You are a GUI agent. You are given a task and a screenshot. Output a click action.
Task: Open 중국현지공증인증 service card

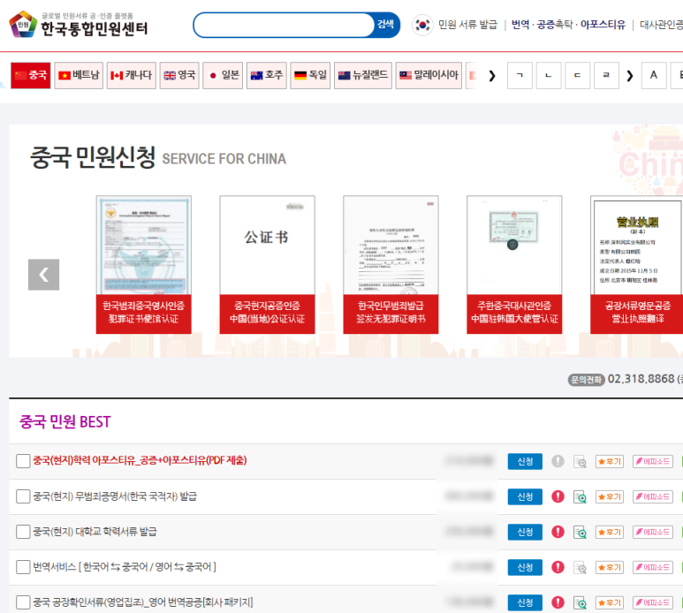(x=267, y=265)
